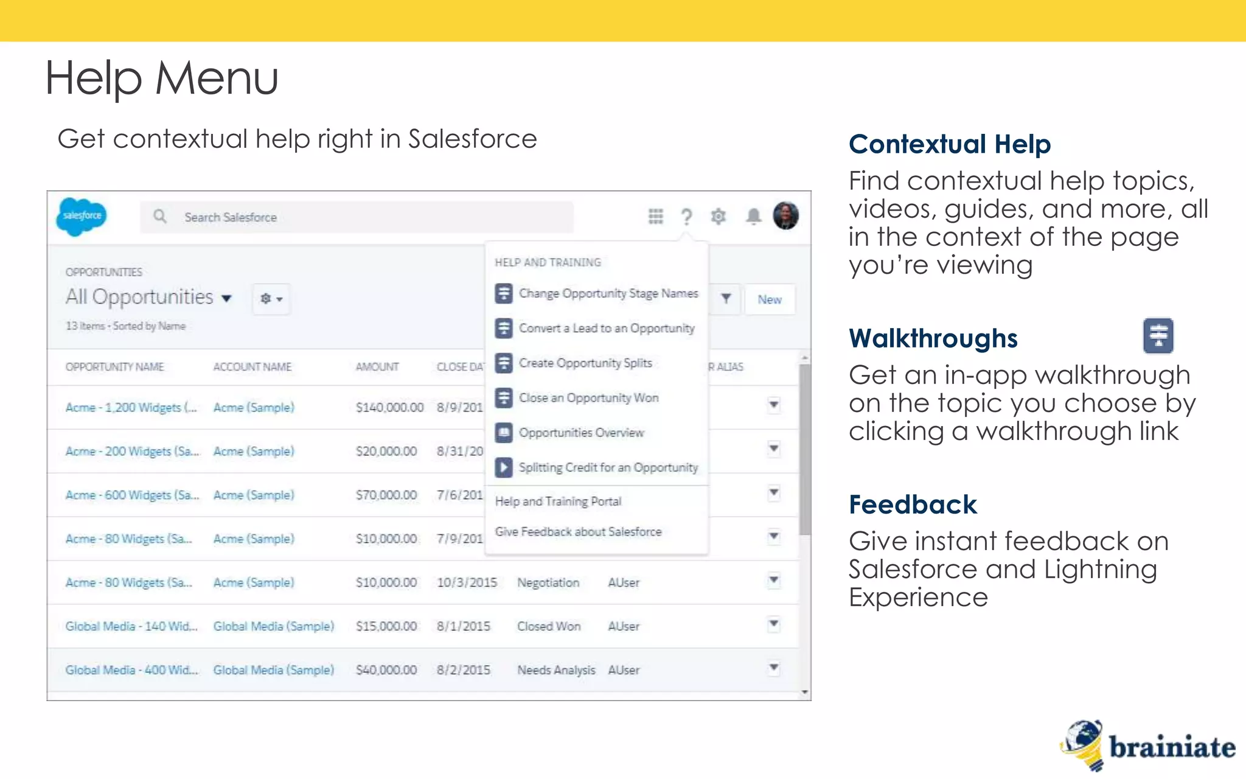The image size is (1246, 779).
Task: Click into Search Salesforce field
Action: [357, 217]
